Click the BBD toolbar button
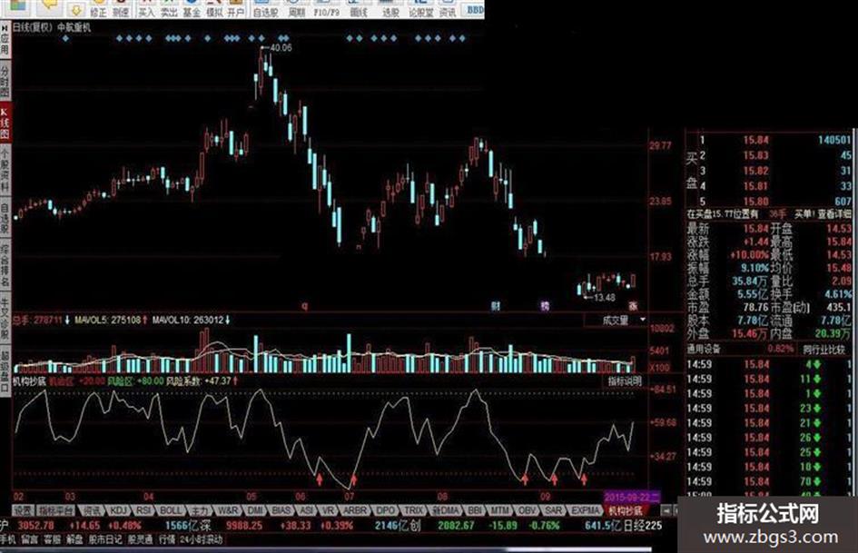 [x=475, y=9]
